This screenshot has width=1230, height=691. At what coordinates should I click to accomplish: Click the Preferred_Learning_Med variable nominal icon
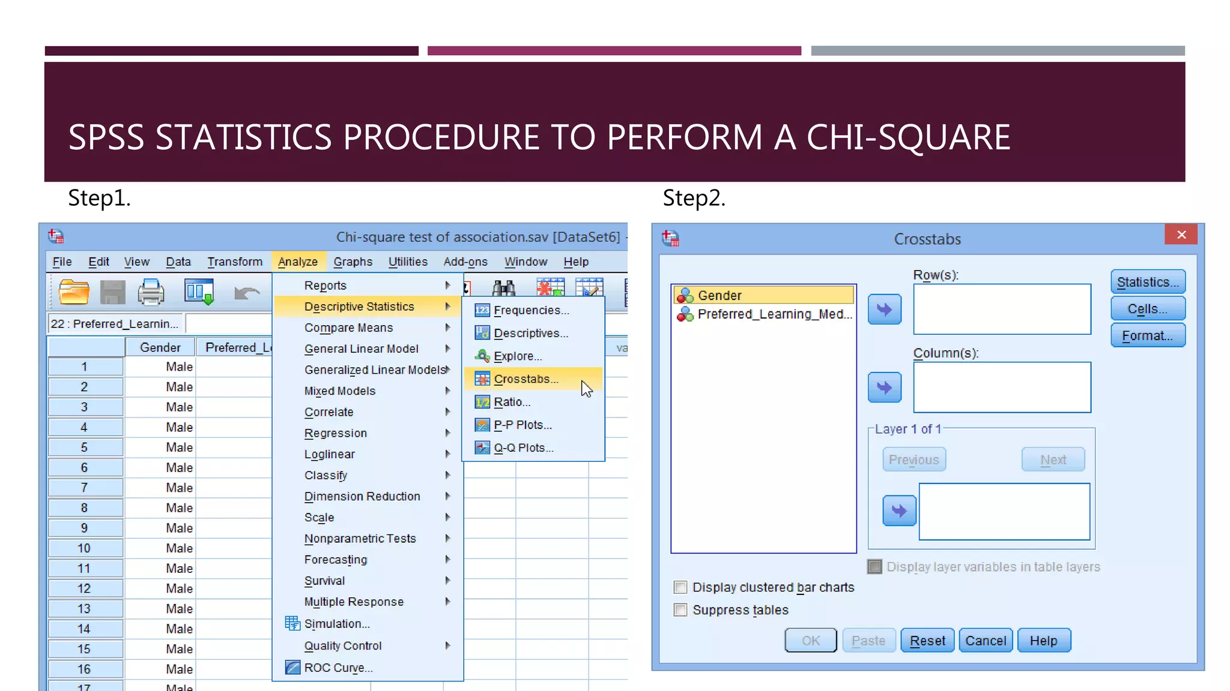click(x=685, y=314)
